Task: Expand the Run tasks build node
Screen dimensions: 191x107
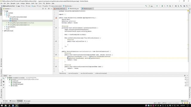Action: (x=9, y=86)
